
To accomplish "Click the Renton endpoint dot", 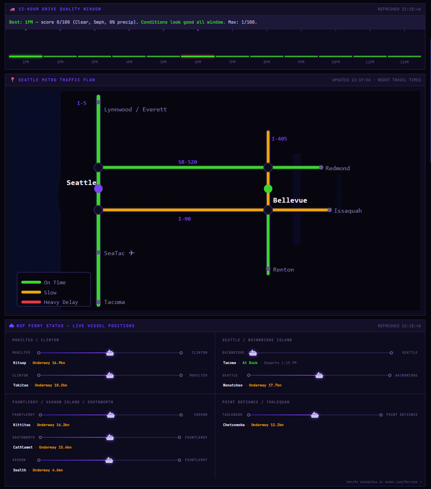I will click(x=268, y=269).
